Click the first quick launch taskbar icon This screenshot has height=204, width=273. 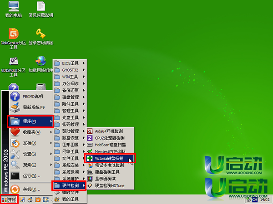pos(22,199)
